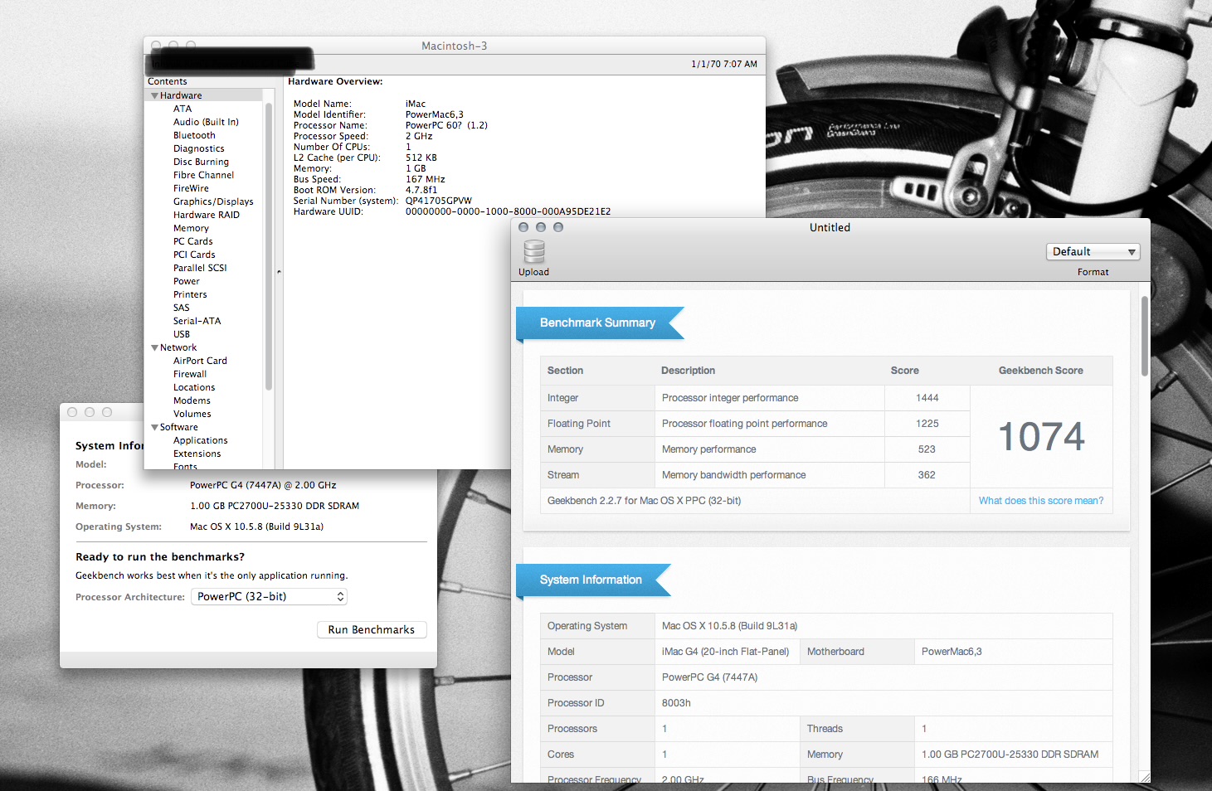Select Printers in the Hardware list
Image resolution: width=1212 pixels, height=791 pixels.
[190, 294]
